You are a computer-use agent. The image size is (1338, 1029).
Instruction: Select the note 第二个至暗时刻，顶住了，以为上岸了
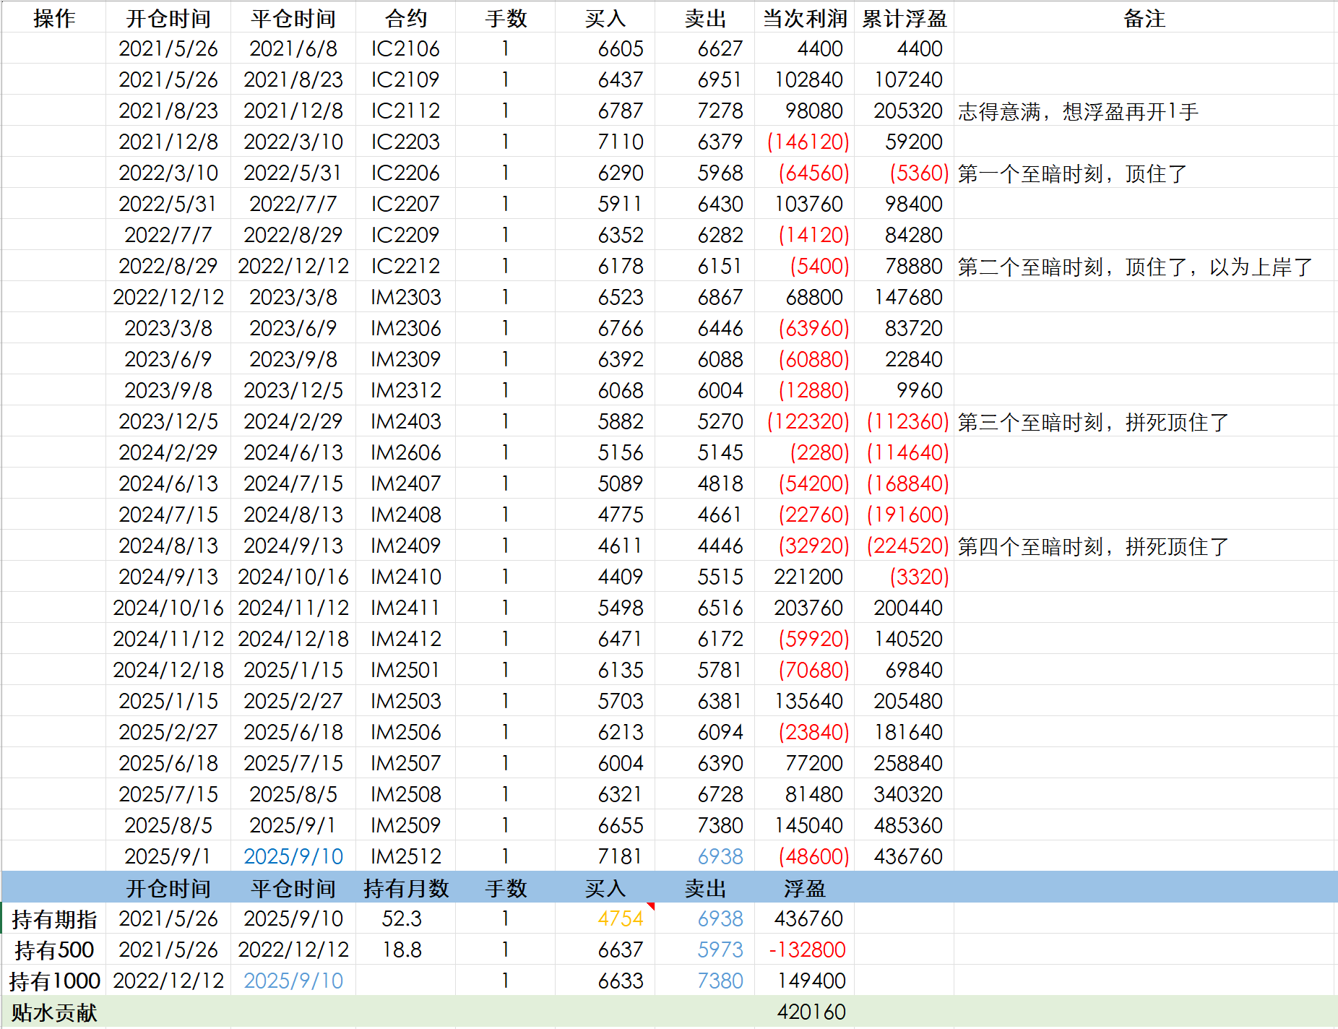(x=1134, y=267)
